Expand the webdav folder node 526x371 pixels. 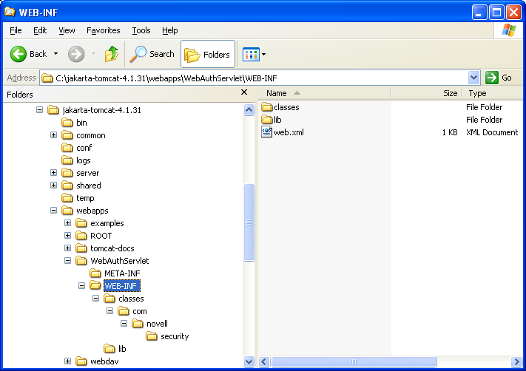click(x=68, y=361)
